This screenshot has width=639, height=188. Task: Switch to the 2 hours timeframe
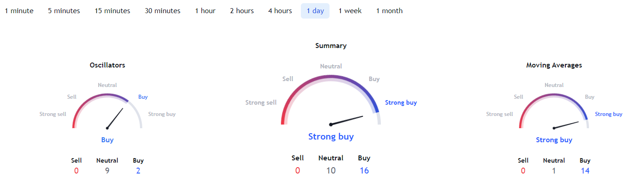(x=242, y=11)
